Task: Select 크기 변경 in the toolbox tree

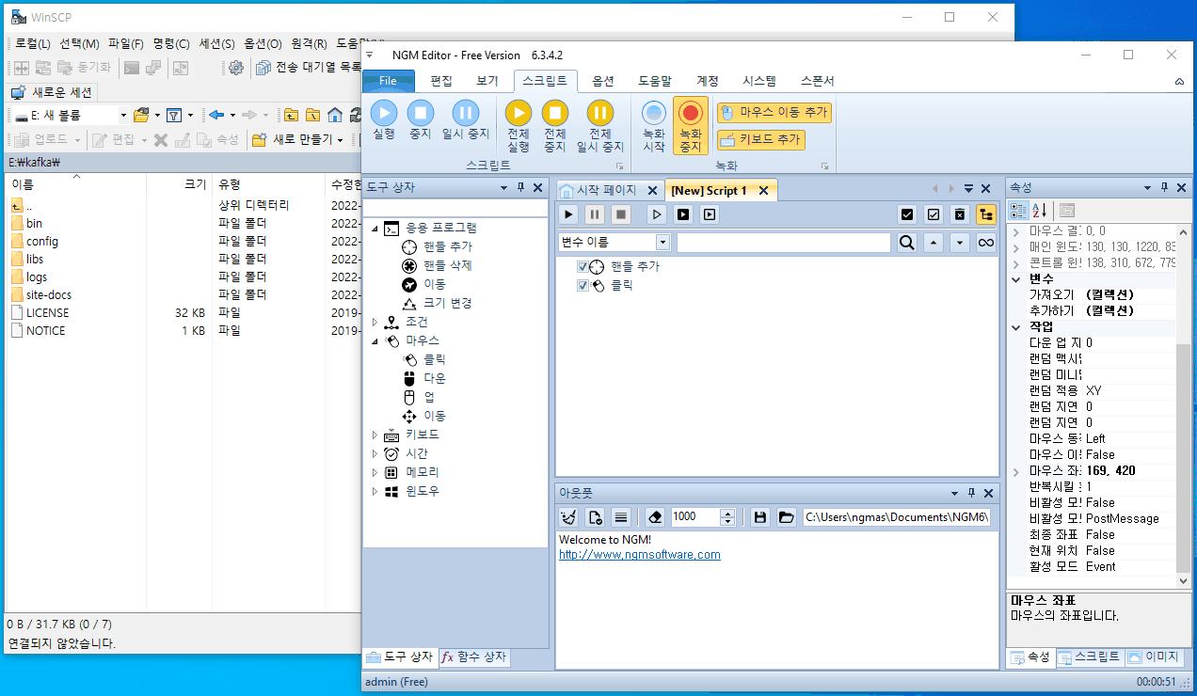Action: click(x=447, y=304)
